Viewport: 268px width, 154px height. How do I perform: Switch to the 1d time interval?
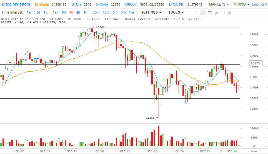(x=46, y=12)
